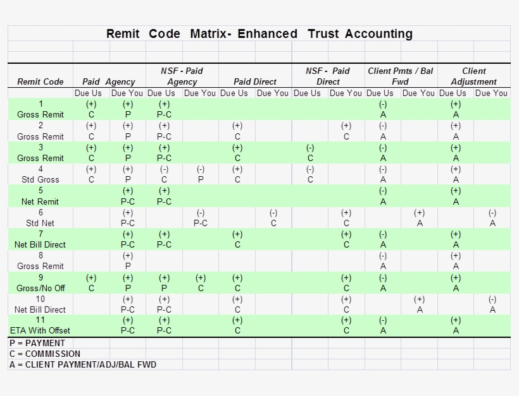Select the Due You subheader under Client Adjustment
Viewport: 519px width, 396px height.
(x=492, y=93)
